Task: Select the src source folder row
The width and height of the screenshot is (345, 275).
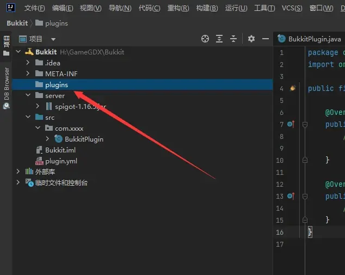Action: (x=143, y=118)
